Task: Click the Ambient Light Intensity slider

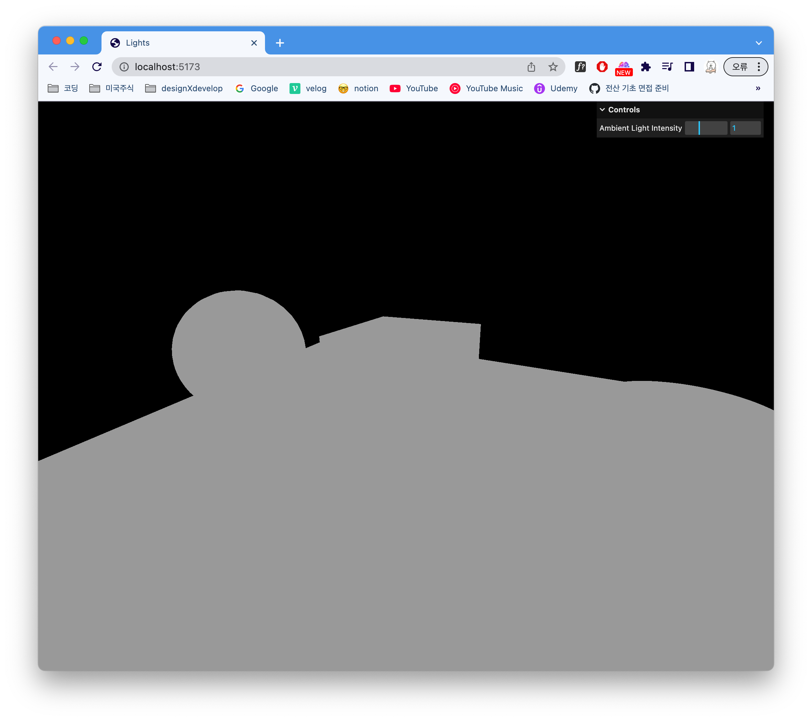Action: click(705, 128)
